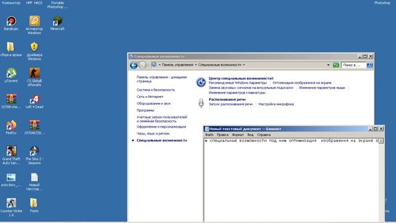
Task: Select the Драйвера Windows shield icon
Action: point(35,47)
